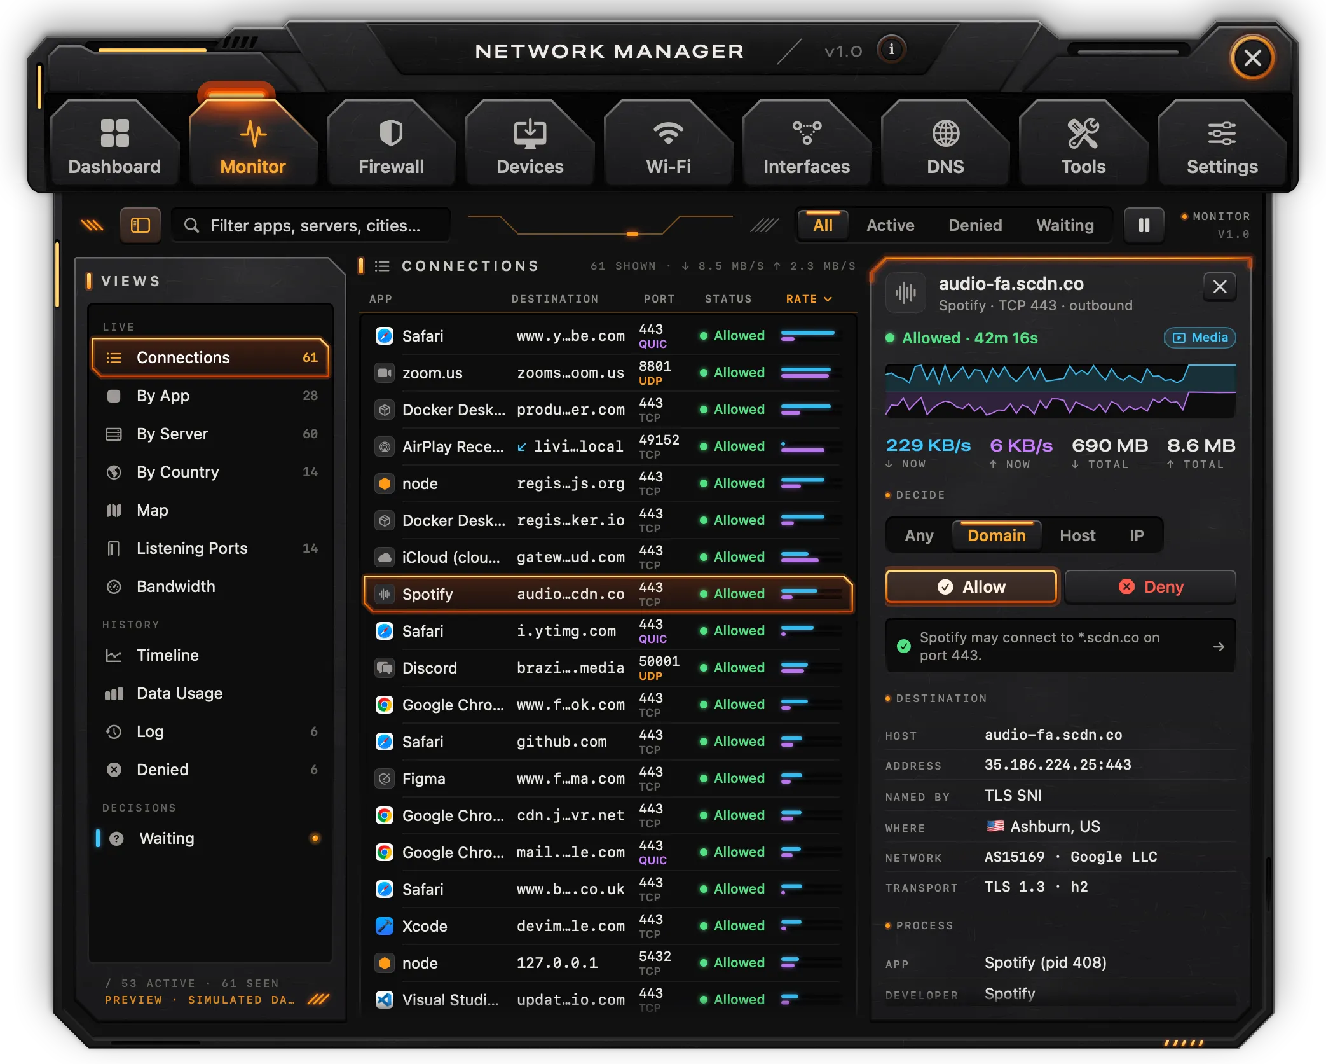Open the By App view
Screen dimensions: 1326x1064
210,396
